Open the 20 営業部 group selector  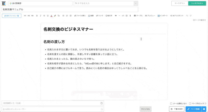(40, 3)
